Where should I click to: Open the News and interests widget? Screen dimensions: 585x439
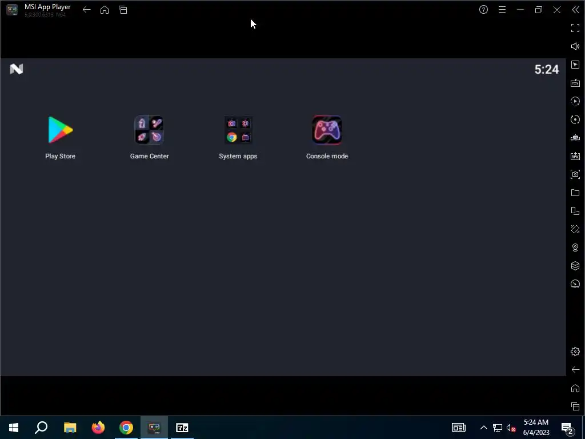tap(459, 428)
